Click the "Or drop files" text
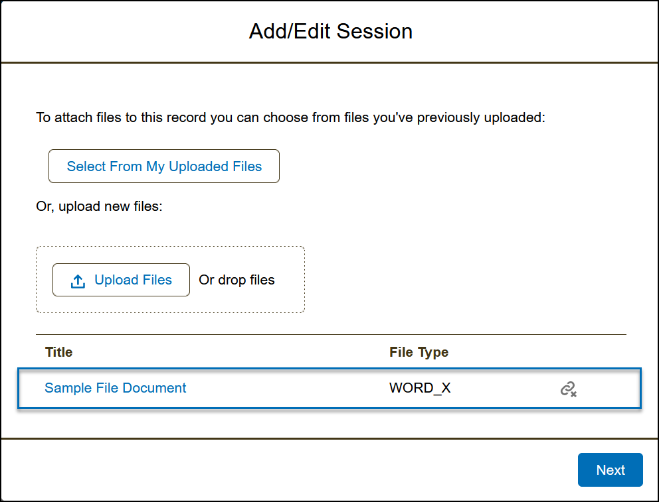The width and height of the screenshot is (659, 502). [x=236, y=280]
